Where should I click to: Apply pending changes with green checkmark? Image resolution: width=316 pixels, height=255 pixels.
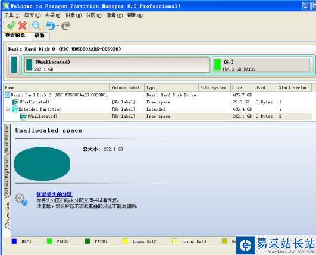click(11, 26)
